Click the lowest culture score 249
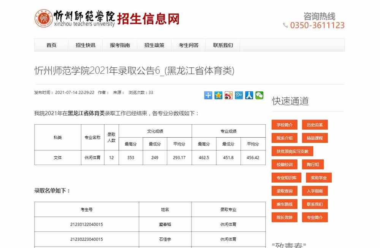 point(155,158)
